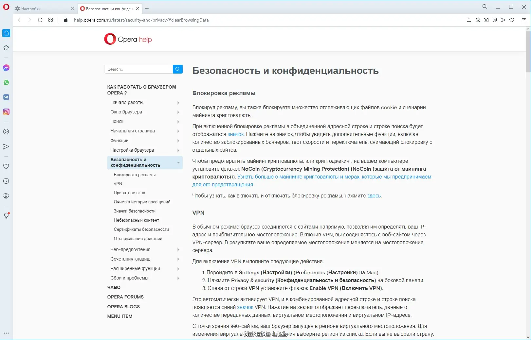Launch Facebook Messenger from the sidebar
The width and height of the screenshot is (531, 340).
coord(6,68)
